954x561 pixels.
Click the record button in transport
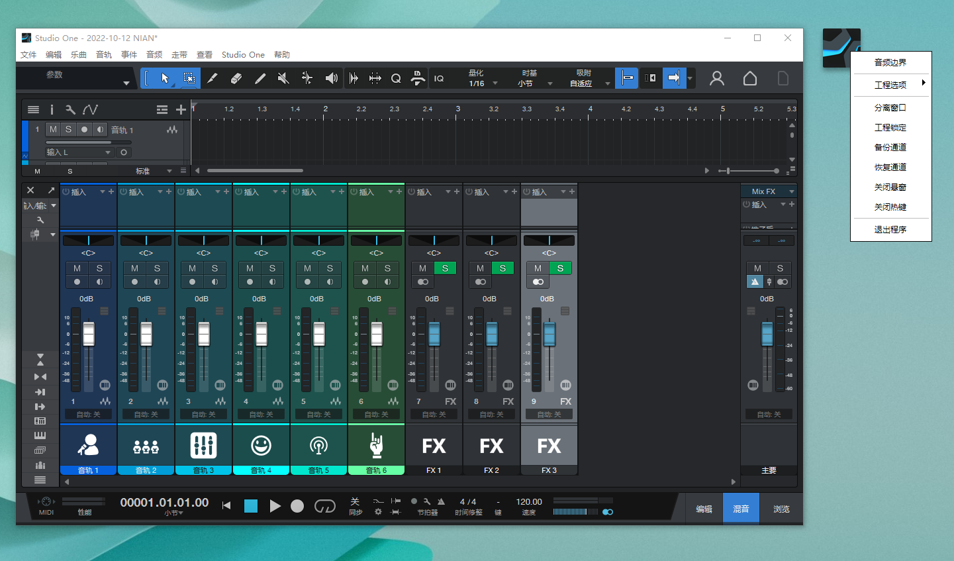point(297,506)
